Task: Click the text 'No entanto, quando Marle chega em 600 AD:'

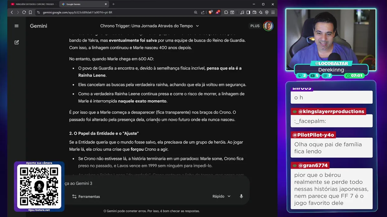Action: [x=112, y=59]
